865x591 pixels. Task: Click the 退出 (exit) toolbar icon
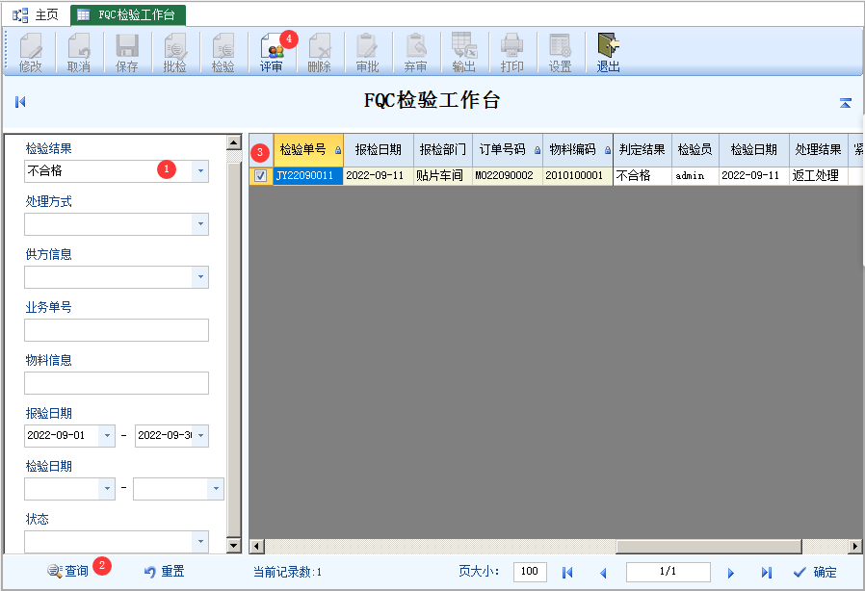click(609, 52)
